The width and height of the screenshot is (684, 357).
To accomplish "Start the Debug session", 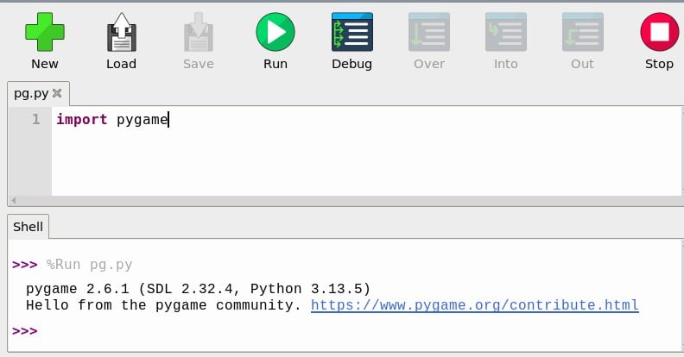I will point(352,32).
